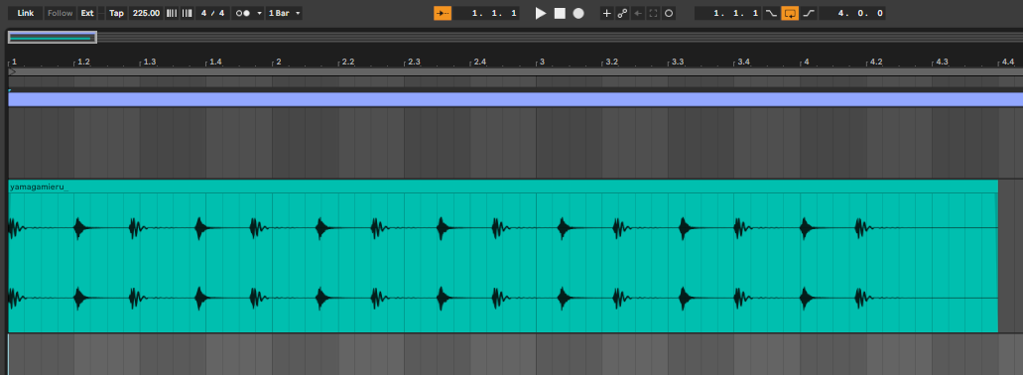This screenshot has height=375, width=1023.
Task: Click ruler marker at bar 3
Action: 542,62
